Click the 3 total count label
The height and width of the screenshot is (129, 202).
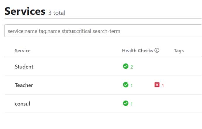pyautogui.click(x=57, y=13)
